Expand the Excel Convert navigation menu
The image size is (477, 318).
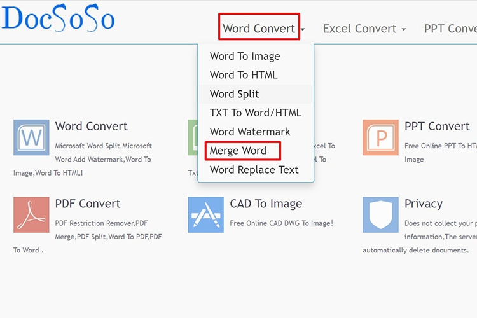(x=364, y=29)
